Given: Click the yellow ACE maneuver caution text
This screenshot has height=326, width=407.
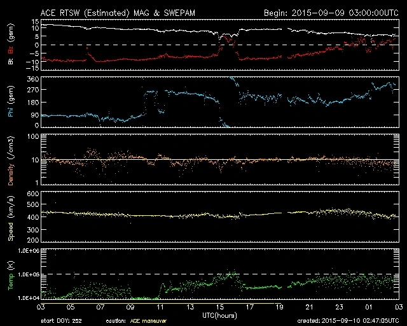Looking at the screenshot, I should coord(148,321).
